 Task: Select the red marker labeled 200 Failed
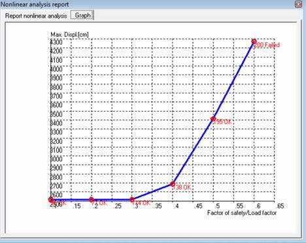coord(254,41)
